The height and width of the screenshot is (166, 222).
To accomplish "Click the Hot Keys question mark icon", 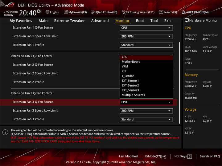I will coord(190,156).
